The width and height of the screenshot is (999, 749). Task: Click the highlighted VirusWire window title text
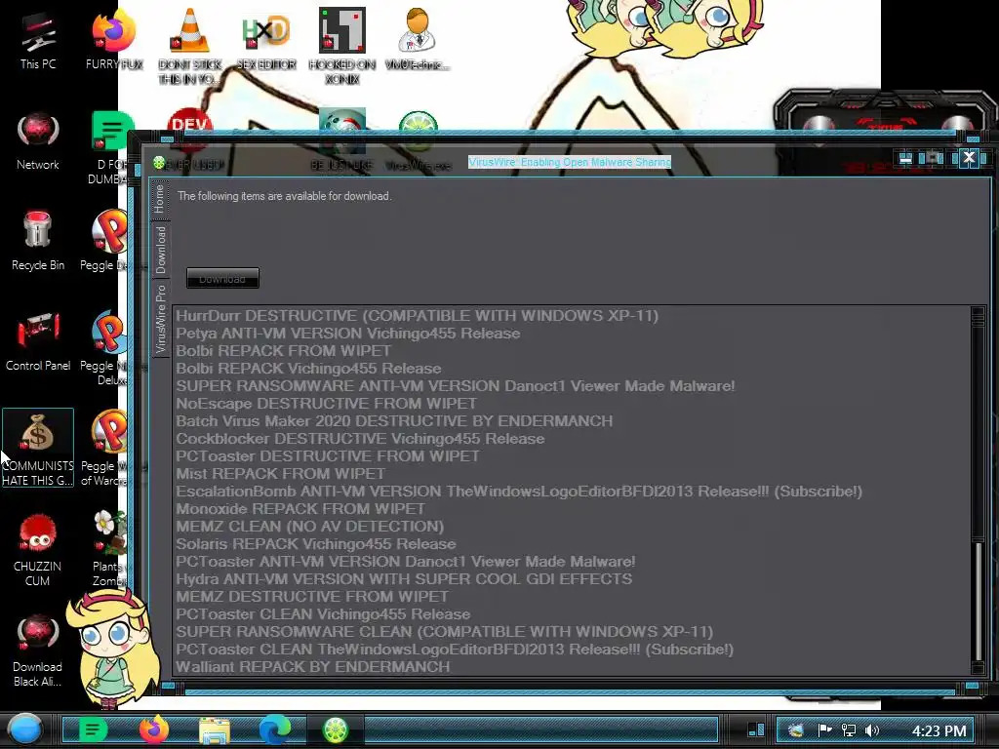coord(570,163)
